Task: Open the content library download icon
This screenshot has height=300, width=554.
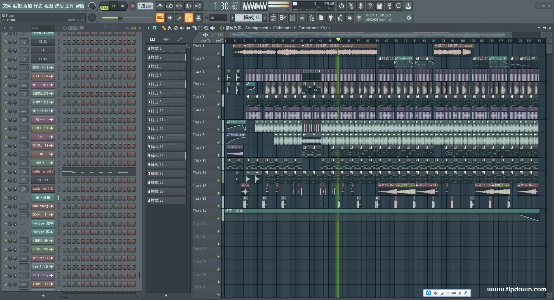Action: 408,6
